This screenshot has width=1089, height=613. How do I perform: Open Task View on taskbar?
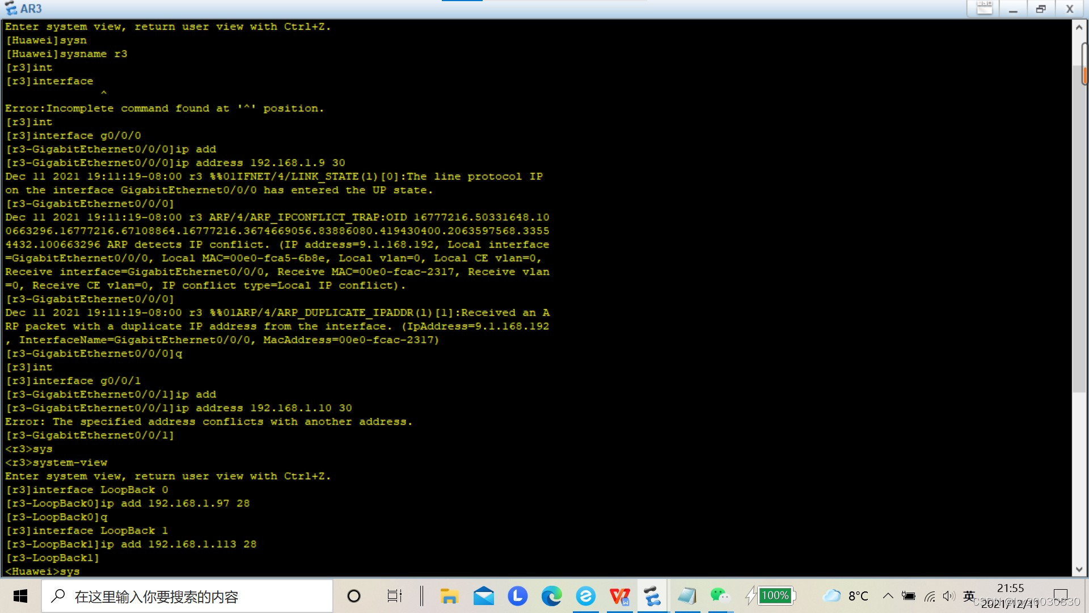[394, 596]
